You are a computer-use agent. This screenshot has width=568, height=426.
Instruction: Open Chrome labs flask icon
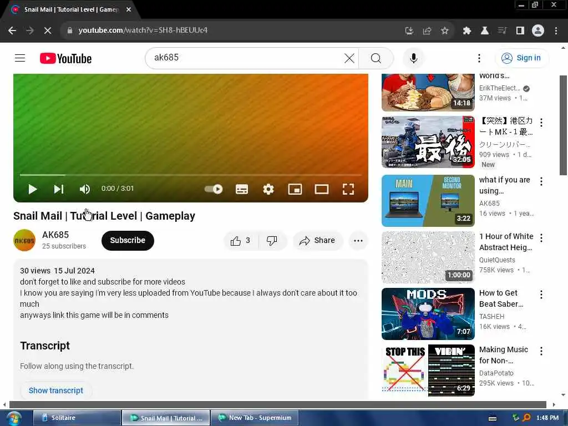485,31
